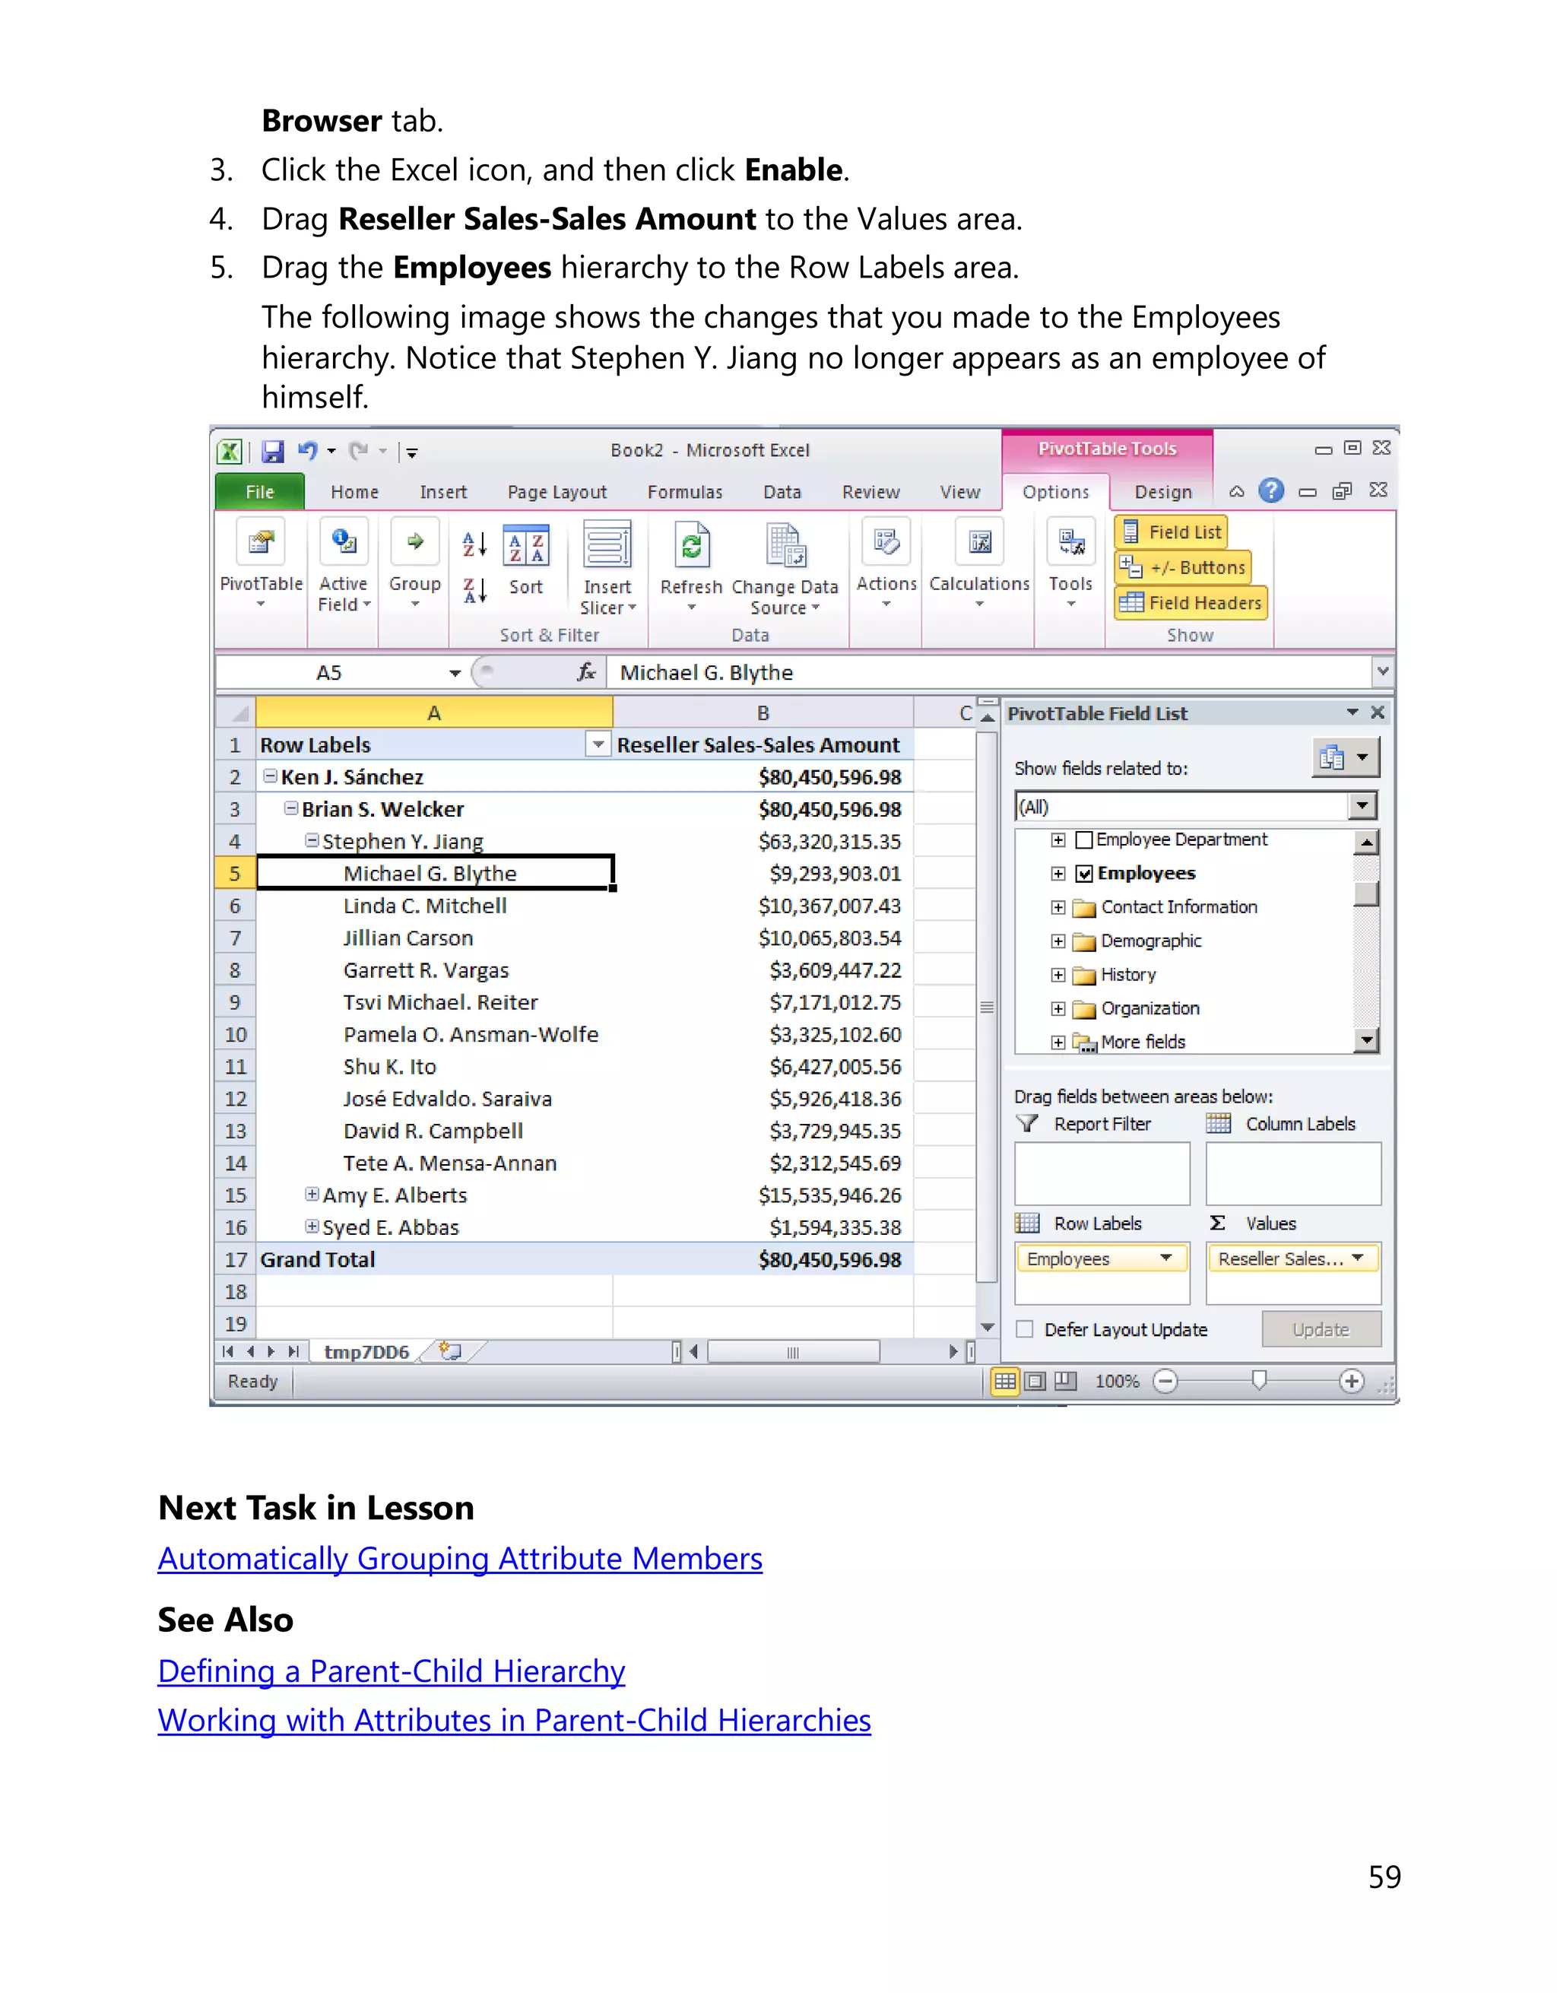The height and width of the screenshot is (1993, 1557).
Task: Click the zoom out minus icon
Action: tap(1165, 1382)
